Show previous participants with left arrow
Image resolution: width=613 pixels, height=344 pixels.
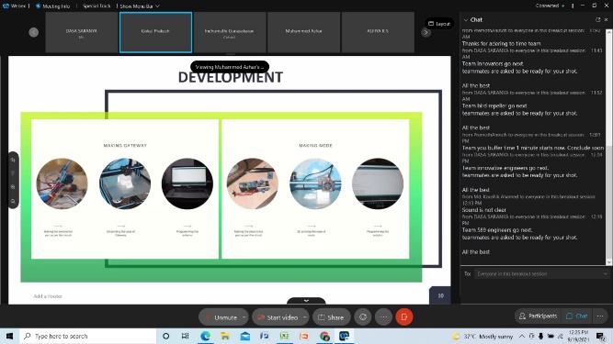(x=34, y=32)
